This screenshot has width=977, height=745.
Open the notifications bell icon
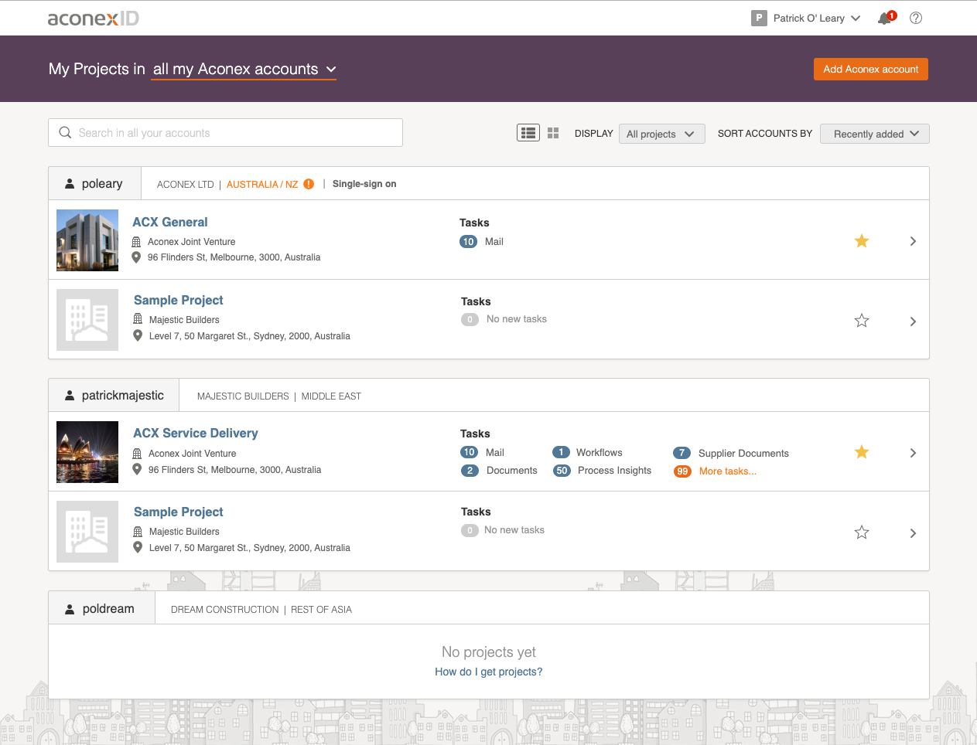coord(886,18)
